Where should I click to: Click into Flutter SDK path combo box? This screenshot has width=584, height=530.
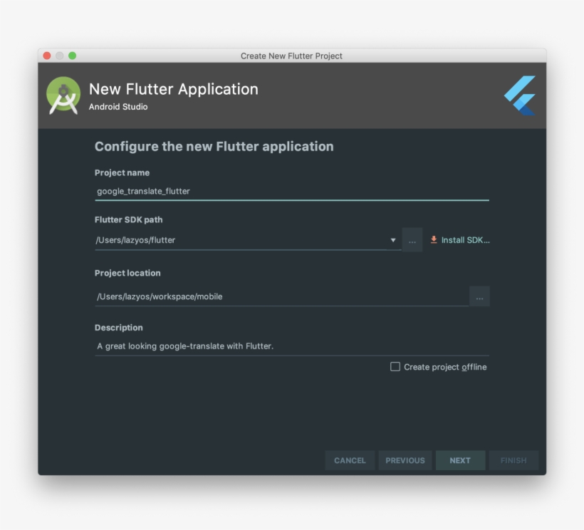point(248,240)
